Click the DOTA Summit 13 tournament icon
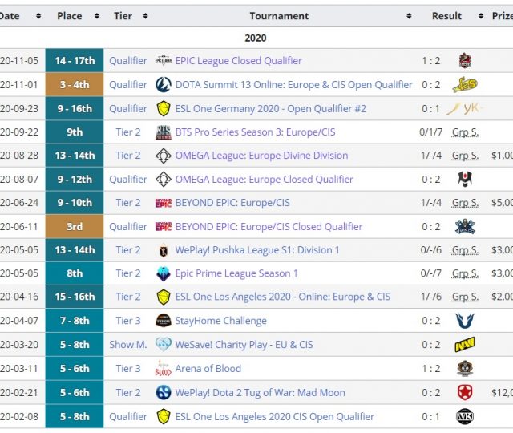 (x=164, y=85)
